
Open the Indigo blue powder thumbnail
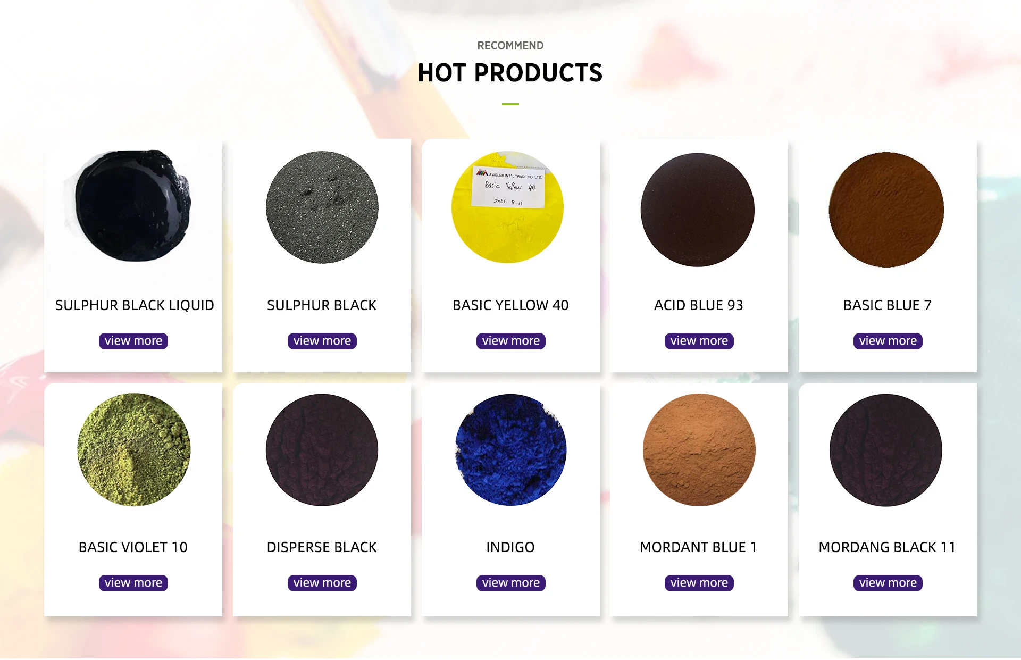[x=511, y=449]
